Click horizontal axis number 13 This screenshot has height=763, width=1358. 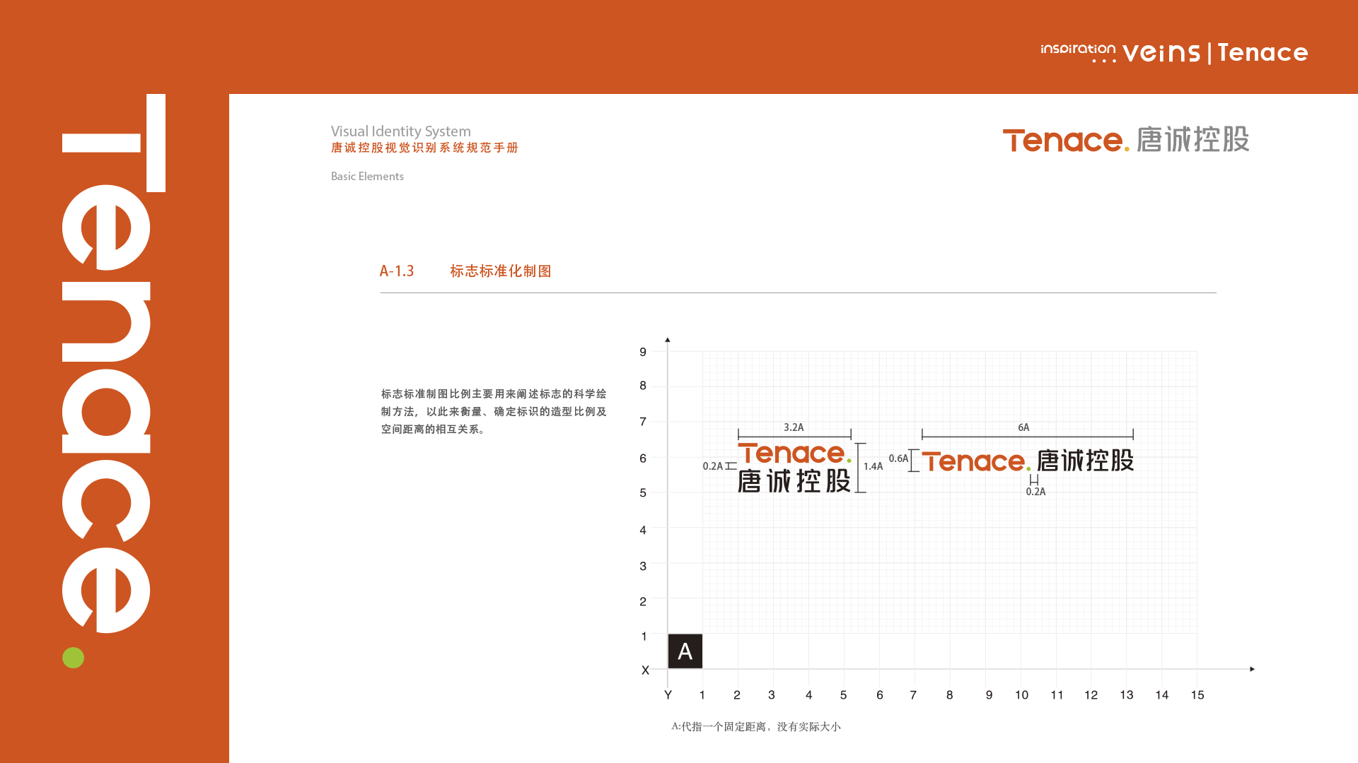point(1127,695)
